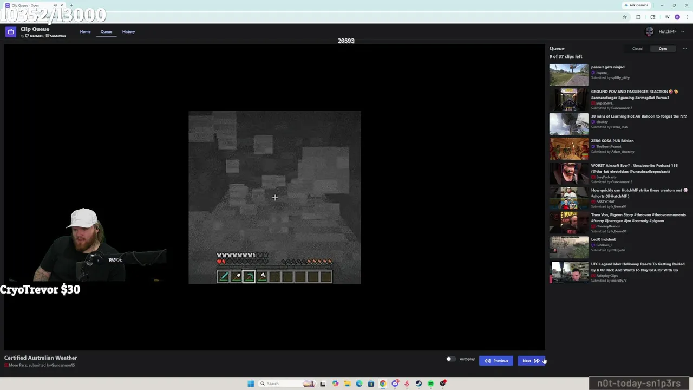Screen dimensions: 693x390
Task: Open Task View on the taskbar
Action: point(323,383)
